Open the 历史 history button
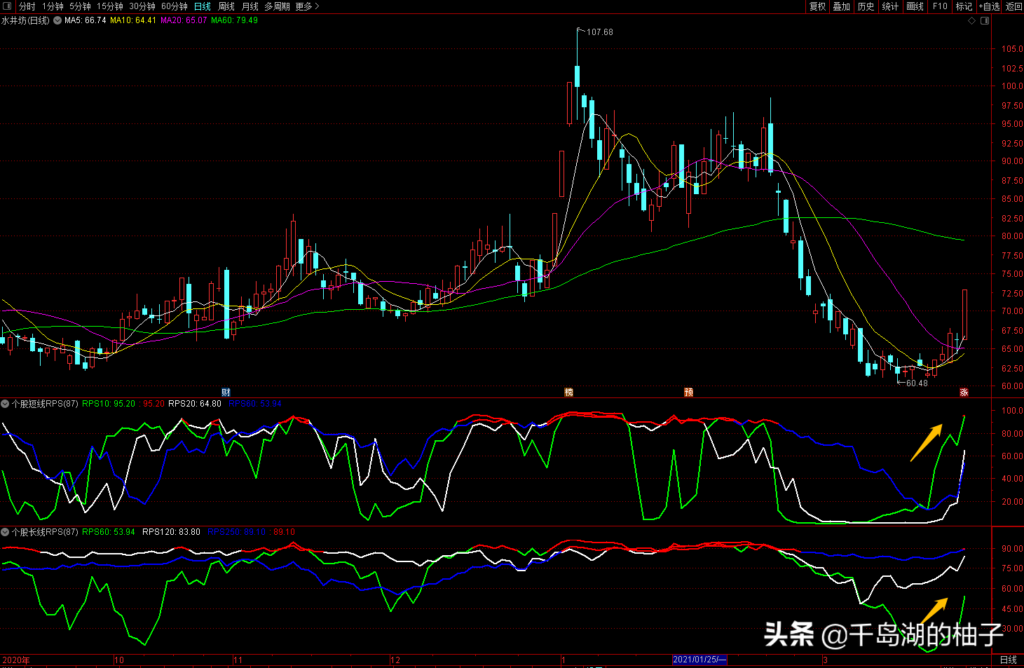Image resolution: width=1024 pixels, height=668 pixels. (x=866, y=6)
